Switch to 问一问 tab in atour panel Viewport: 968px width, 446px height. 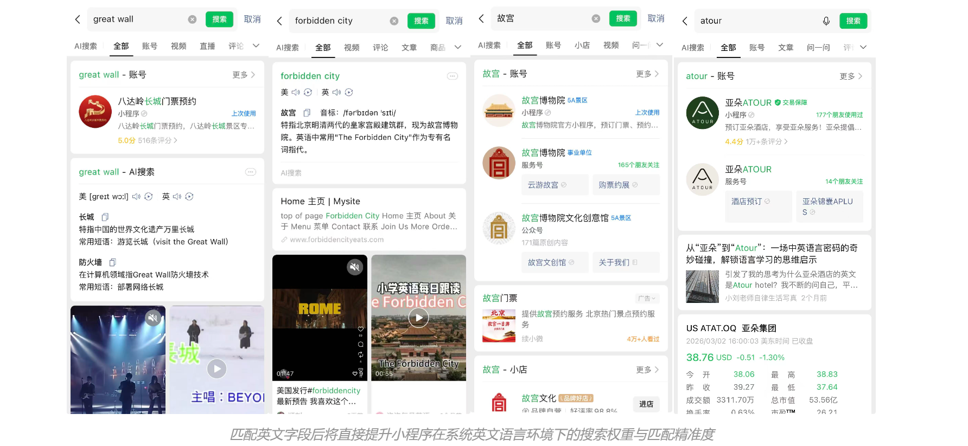(x=818, y=48)
